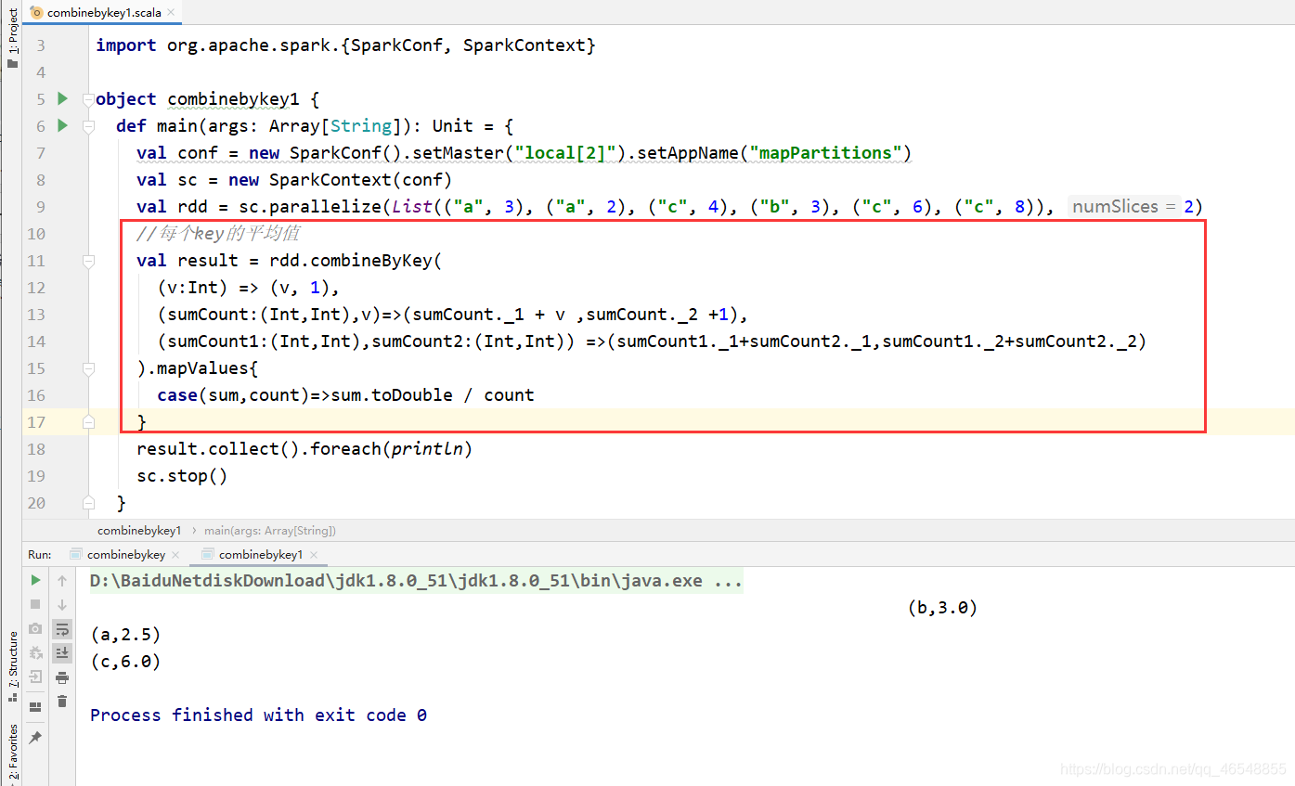This screenshot has height=786, width=1295.
Task: Collapse the combineByKey block at line 11
Action: pyautogui.click(x=88, y=262)
